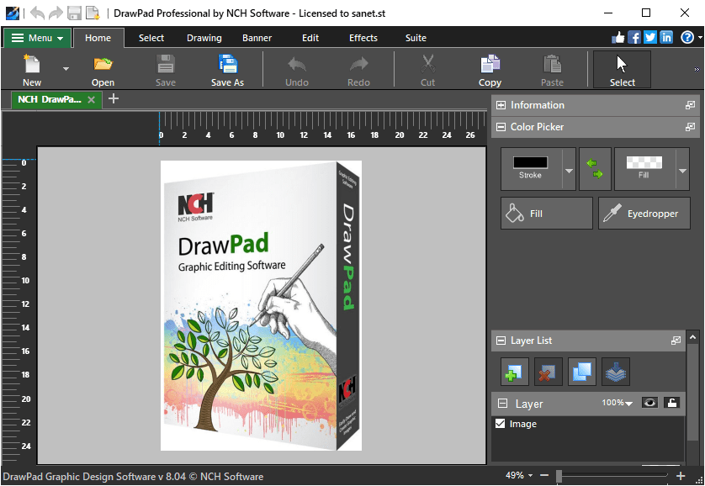Screen dimensions: 705x486
Task: Cut the selection with scissors icon
Action: click(x=427, y=70)
